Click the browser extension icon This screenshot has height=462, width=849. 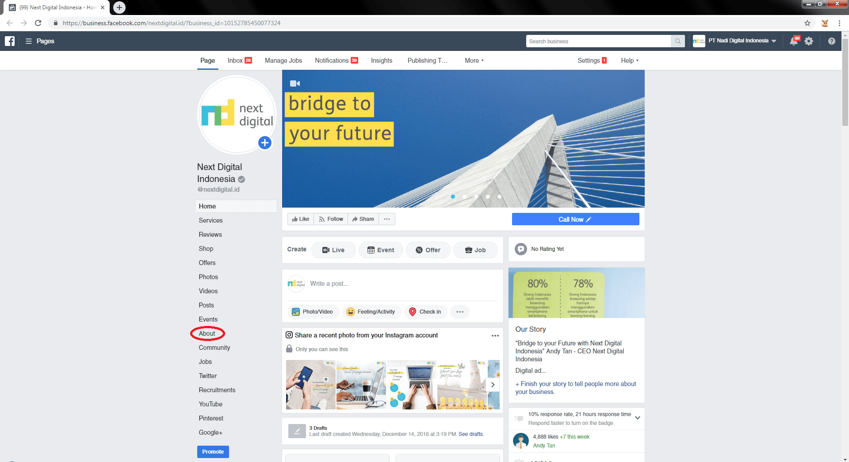(x=825, y=23)
